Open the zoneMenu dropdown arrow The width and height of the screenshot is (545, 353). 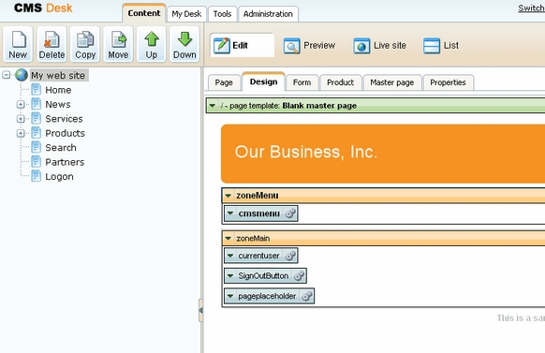coord(228,196)
